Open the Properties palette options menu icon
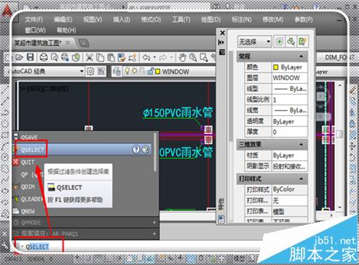The height and width of the screenshot is (265, 359). coord(222,52)
